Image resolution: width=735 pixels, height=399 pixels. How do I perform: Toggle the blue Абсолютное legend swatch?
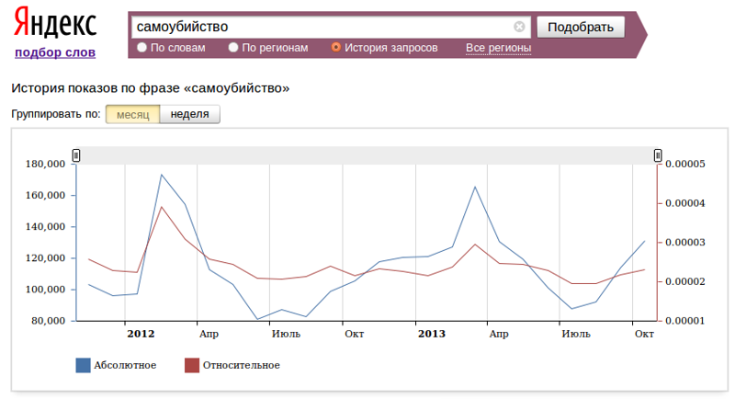tap(84, 366)
